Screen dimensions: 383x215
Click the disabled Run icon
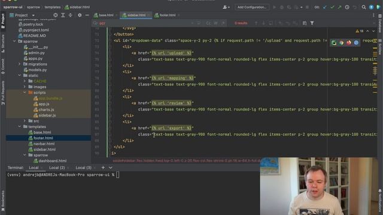pos(275,7)
